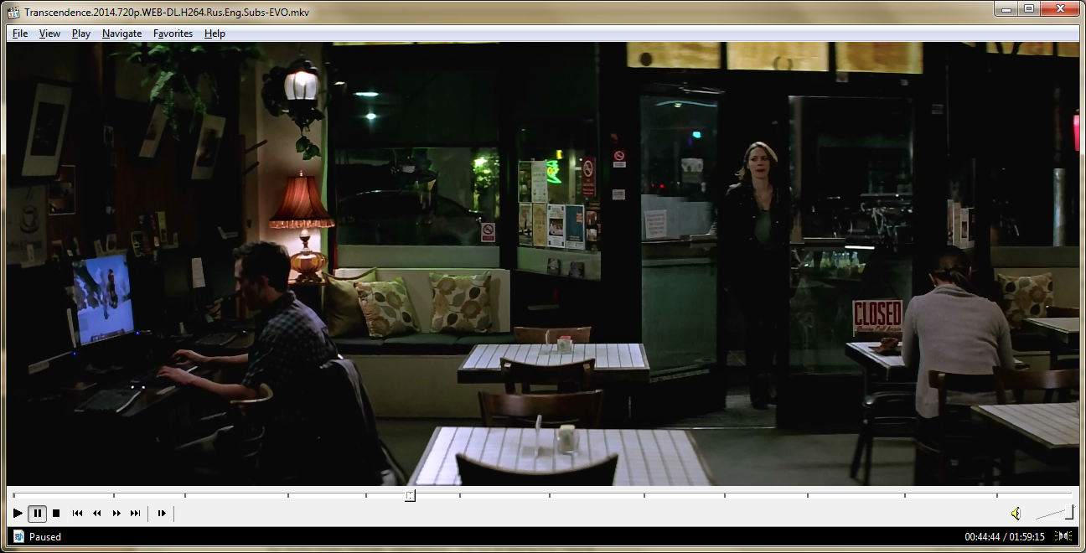
Task: Mute audio with the speaker icon
Action: pos(1016,513)
